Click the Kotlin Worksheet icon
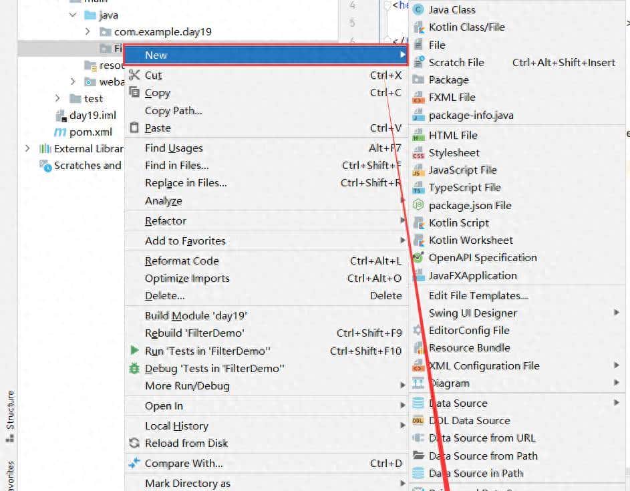Image resolution: width=630 pixels, height=491 pixels. point(419,240)
